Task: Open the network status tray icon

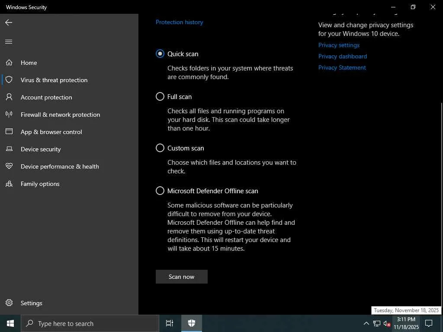Action: click(377, 323)
